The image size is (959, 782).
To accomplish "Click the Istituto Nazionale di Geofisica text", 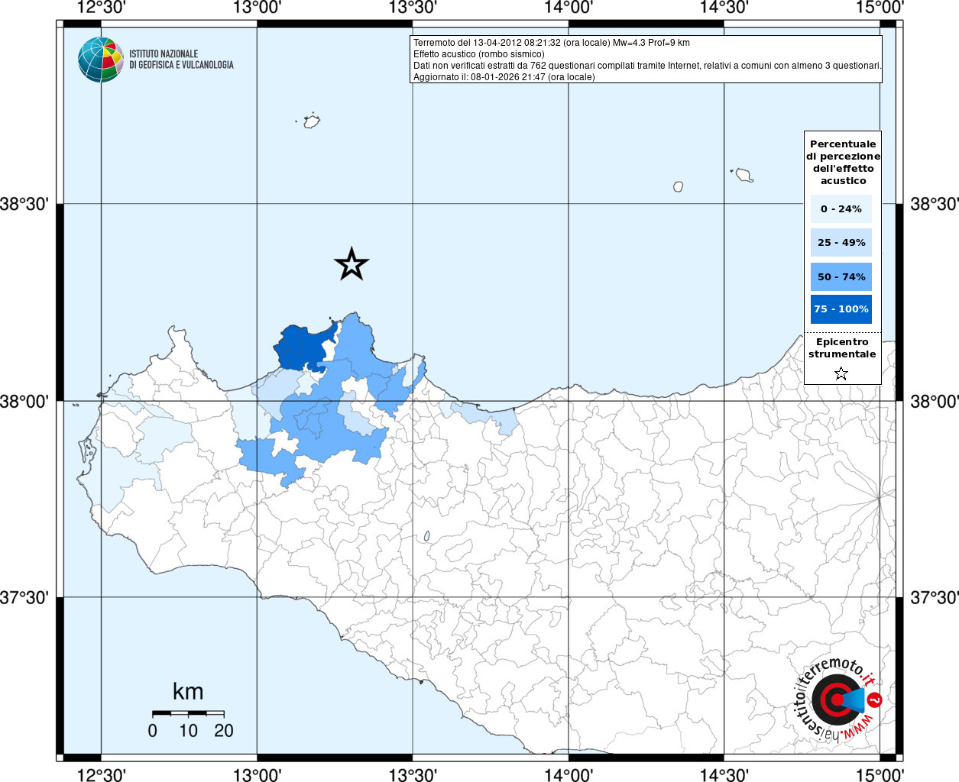I will pyautogui.click(x=181, y=60).
